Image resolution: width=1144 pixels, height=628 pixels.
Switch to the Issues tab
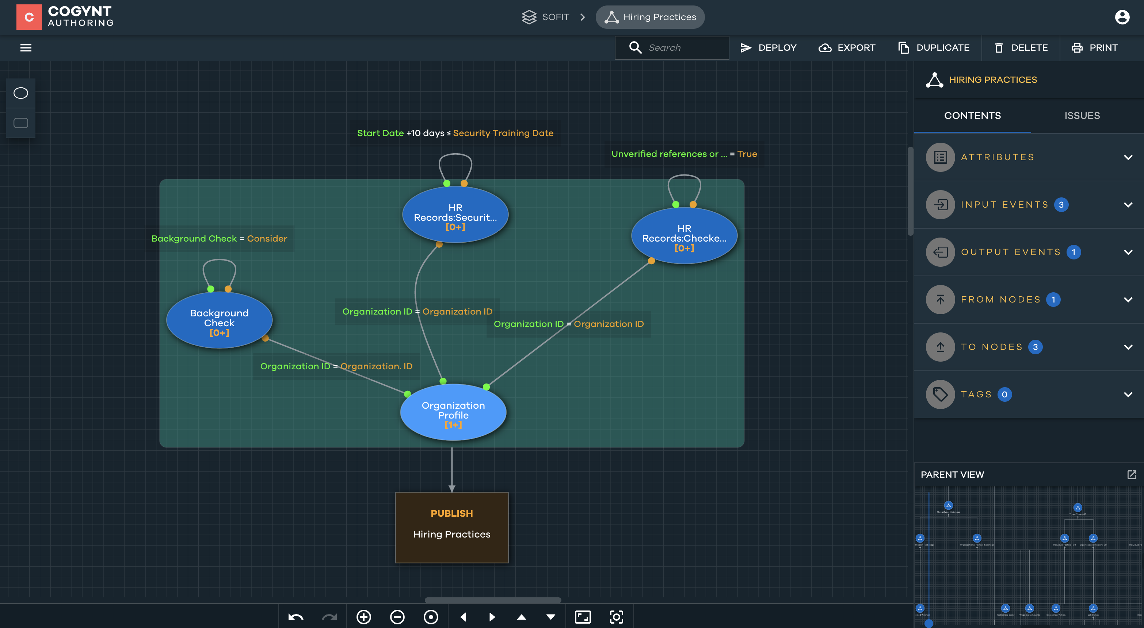pos(1082,115)
